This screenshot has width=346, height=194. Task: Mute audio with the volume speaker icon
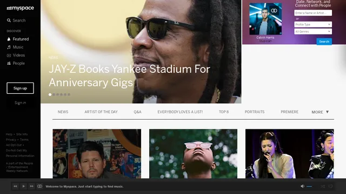[x=303, y=186]
